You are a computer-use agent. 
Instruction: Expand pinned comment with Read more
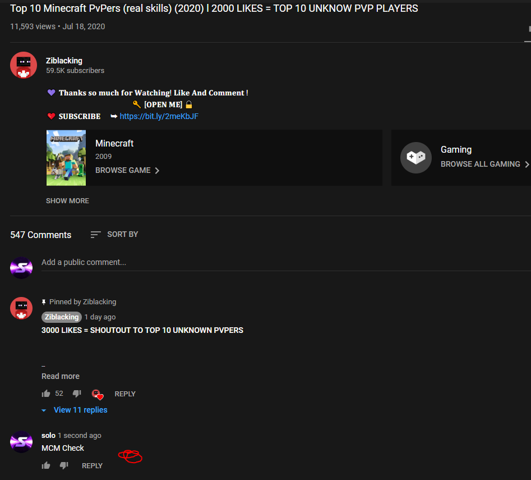(61, 376)
